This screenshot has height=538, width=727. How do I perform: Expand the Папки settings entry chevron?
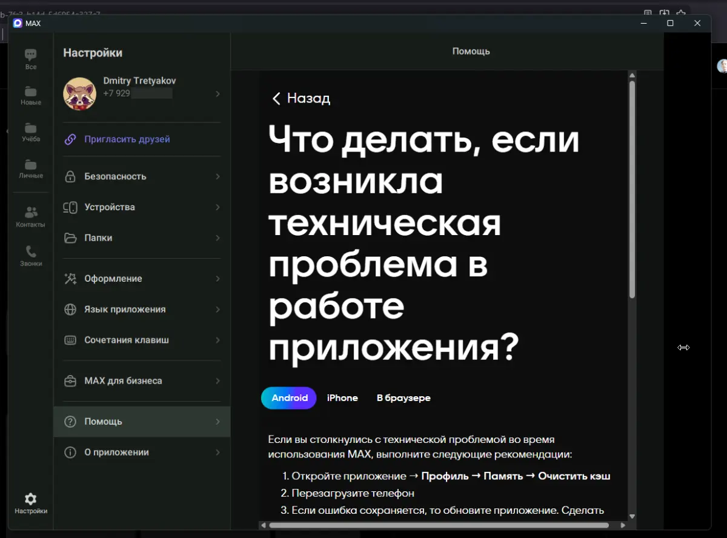(x=217, y=237)
